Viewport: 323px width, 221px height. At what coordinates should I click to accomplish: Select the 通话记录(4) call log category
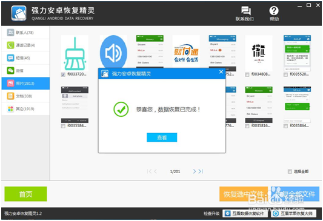25,45
